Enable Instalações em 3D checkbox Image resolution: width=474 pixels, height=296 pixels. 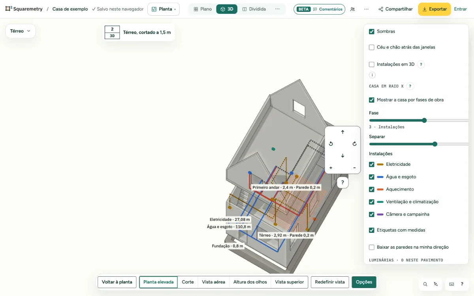pyautogui.click(x=372, y=64)
